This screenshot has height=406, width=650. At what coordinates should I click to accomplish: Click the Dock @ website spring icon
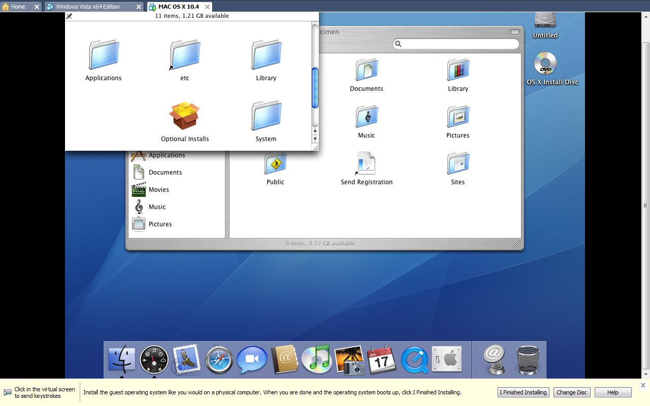pos(494,360)
